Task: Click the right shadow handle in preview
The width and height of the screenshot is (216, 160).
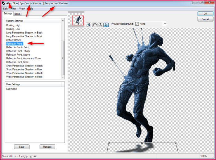Action: pos(175,143)
